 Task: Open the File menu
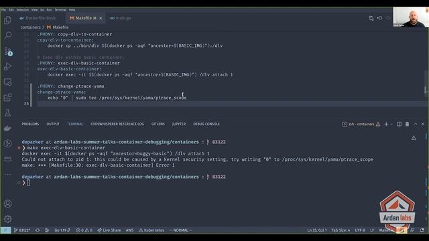[x=3, y=9]
